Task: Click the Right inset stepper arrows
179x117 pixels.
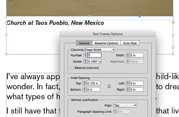Action: (x=128, y=90)
